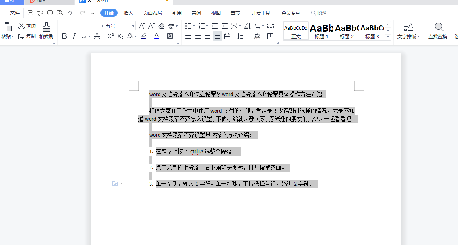Image resolution: width=458 pixels, height=245 pixels.
Task: Click the save document icon
Action: click(30, 13)
